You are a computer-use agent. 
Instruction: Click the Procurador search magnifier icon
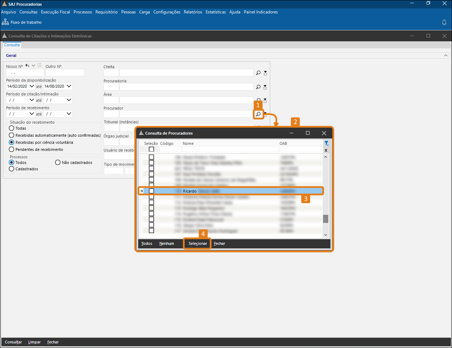pyautogui.click(x=258, y=114)
